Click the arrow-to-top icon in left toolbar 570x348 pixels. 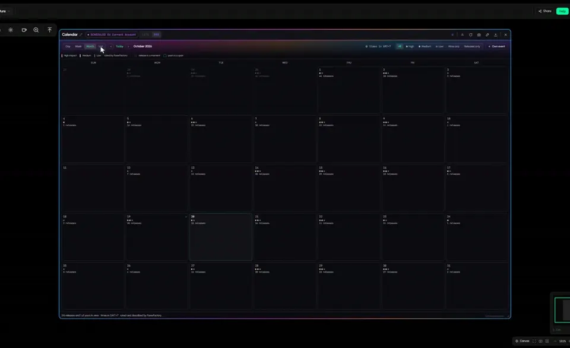(49, 30)
